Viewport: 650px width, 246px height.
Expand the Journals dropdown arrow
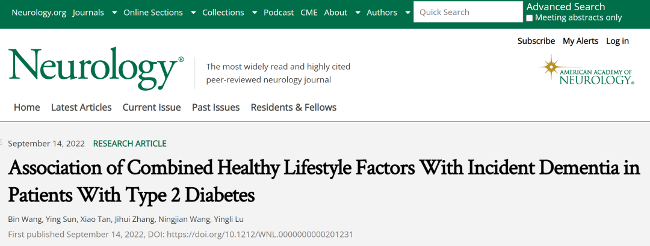coord(114,13)
